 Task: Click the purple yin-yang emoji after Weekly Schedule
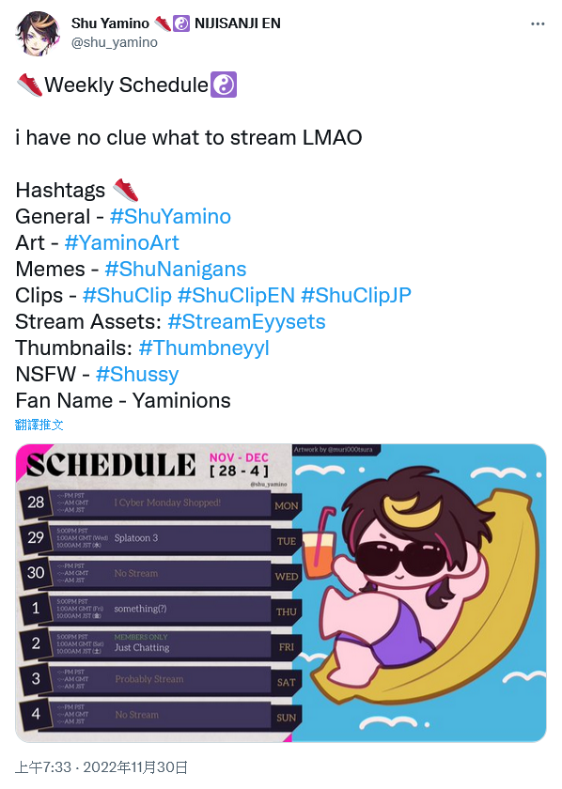point(224,85)
